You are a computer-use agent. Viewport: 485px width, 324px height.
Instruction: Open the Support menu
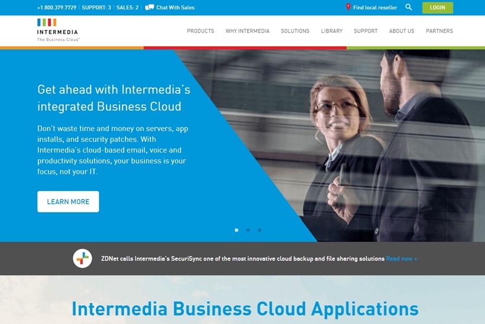coord(366,31)
